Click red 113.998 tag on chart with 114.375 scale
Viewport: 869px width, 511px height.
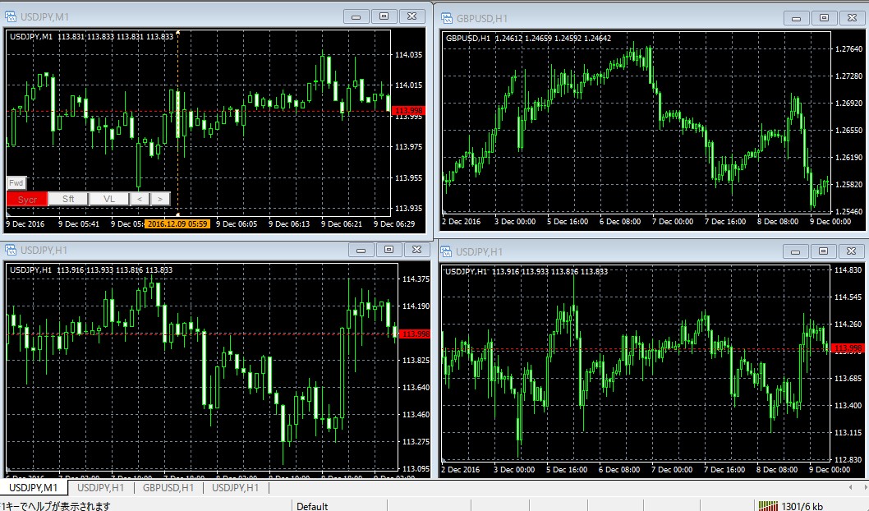(x=415, y=334)
